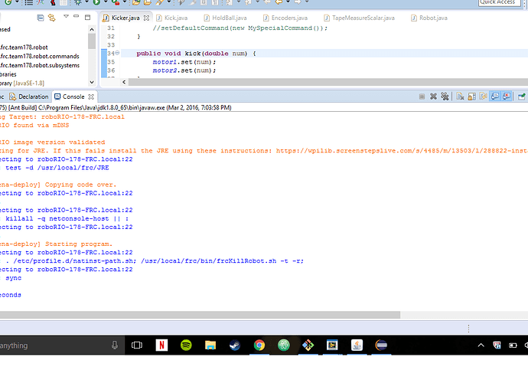Toggle Word Wrap in console
The width and height of the screenshot is (528, 383).
[x=483, y=97]
